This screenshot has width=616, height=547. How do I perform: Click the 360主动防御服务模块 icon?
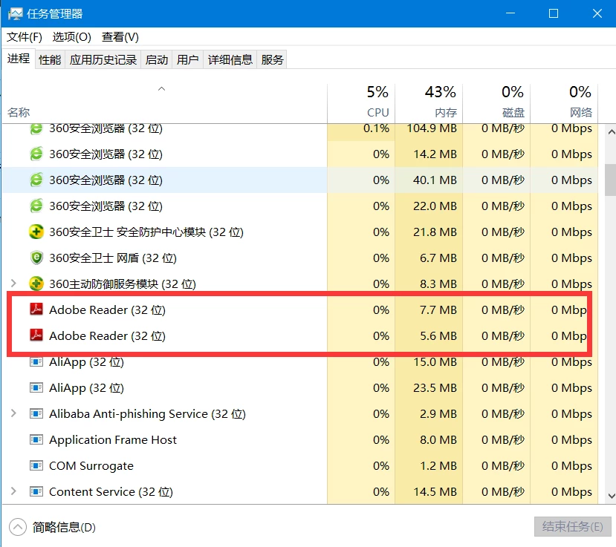(36, 284)
